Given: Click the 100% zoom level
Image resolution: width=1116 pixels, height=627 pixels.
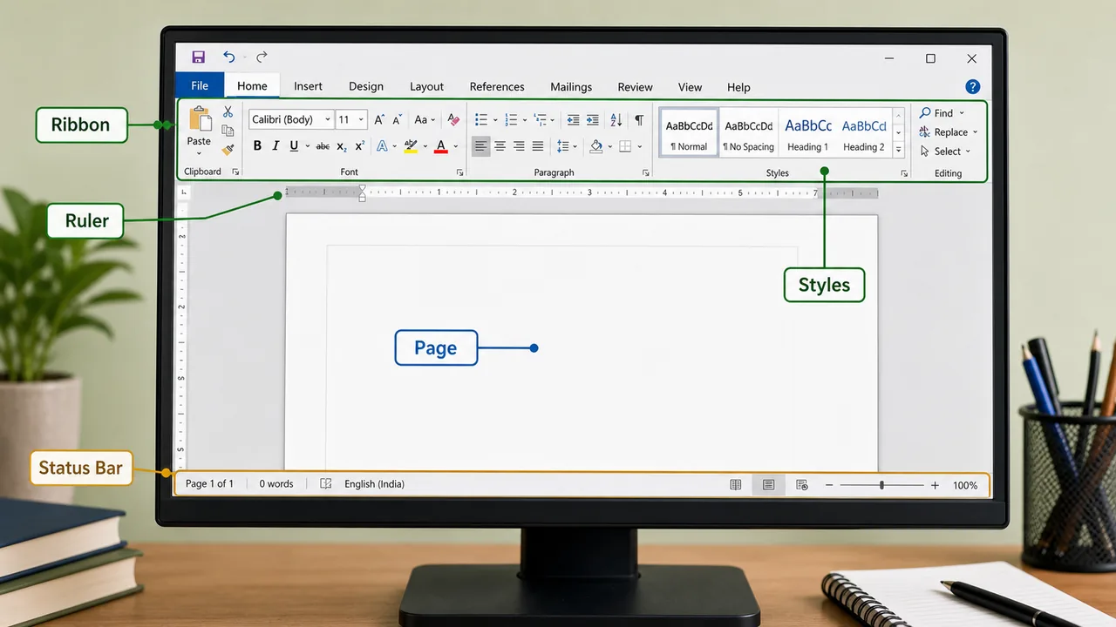Looking at the screenshot, I should click(965, 485).
